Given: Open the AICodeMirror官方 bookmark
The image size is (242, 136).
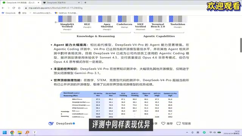Looking at the screenshot, I should tap(41, 13).
